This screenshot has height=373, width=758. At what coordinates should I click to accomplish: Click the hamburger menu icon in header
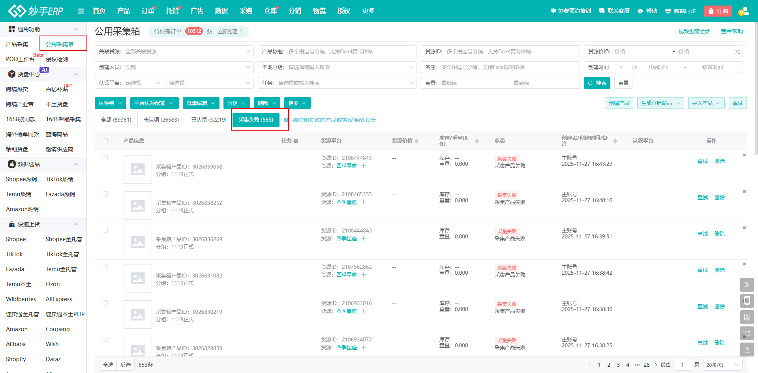point(81,11)
